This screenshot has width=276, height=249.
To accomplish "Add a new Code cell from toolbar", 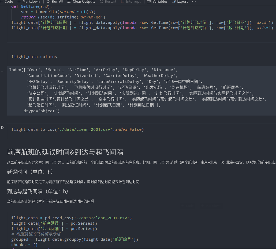I will coord(6,2).
